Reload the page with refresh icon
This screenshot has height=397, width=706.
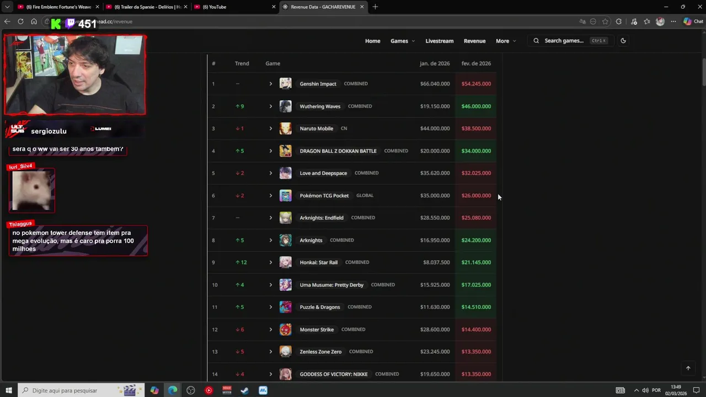pyautogui.click(x=20, y=22)
